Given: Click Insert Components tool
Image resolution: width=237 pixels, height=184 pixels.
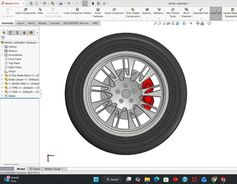Looking at the screenshot, I should (x=26, y=11).
